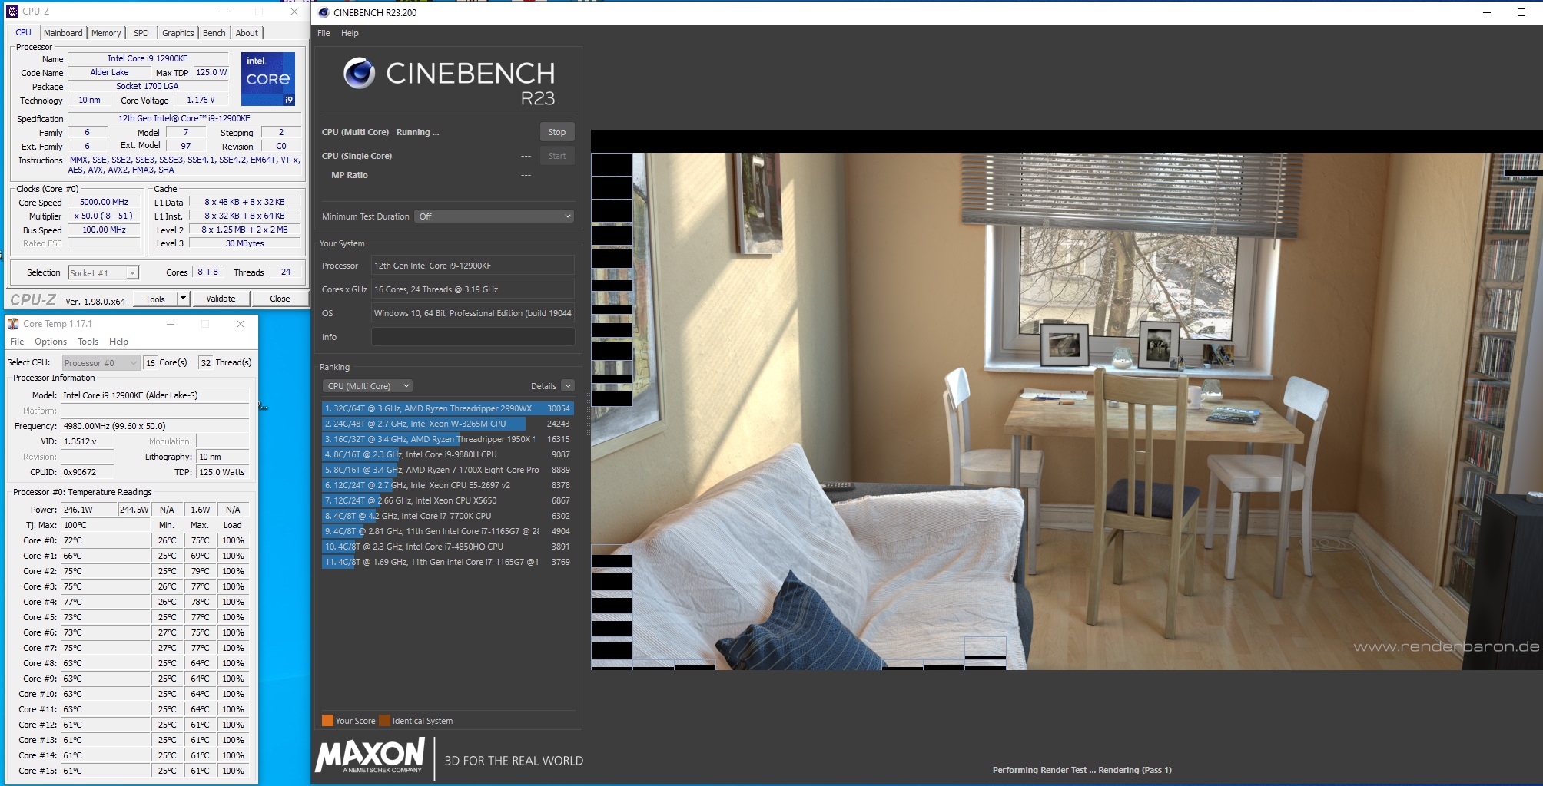Select the Xeon X5650 ranking row

[447, 500]
